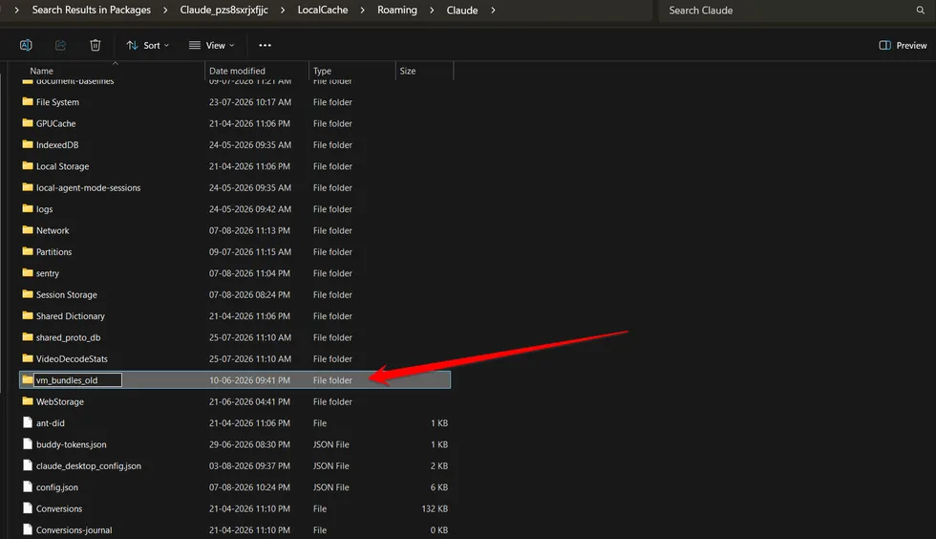
Task: Select the buddy-tokens.json file icon
Action: (x=28, y=444)
